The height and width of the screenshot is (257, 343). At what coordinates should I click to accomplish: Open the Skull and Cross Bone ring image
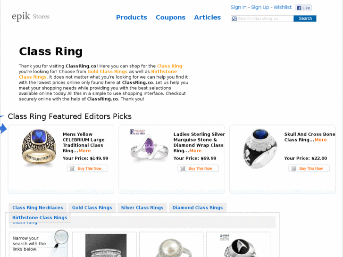coord(260,149)
